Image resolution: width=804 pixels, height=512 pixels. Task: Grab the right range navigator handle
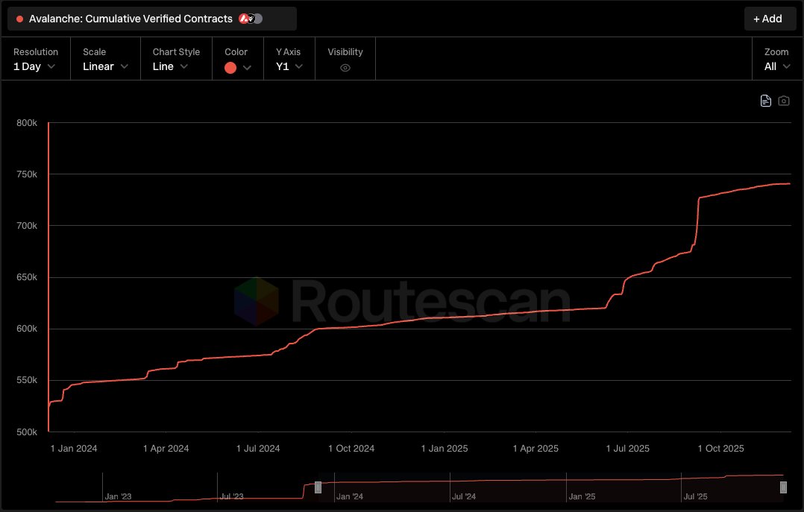point(783,487)
